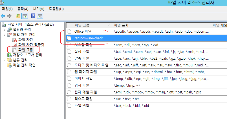Click the 임시 파일 row document icon

[x=69, y=85]
